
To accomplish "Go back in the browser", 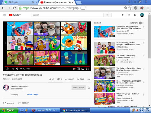I will (3, 8).
